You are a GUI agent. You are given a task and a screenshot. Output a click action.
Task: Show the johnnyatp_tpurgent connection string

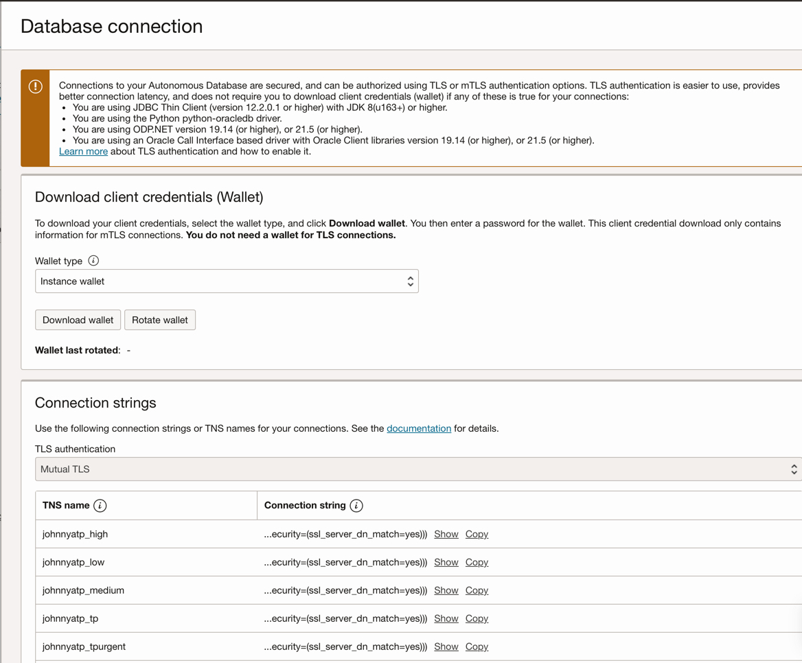point(446,647)
